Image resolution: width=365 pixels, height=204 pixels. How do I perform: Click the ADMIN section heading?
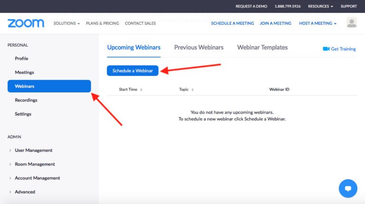14,137
